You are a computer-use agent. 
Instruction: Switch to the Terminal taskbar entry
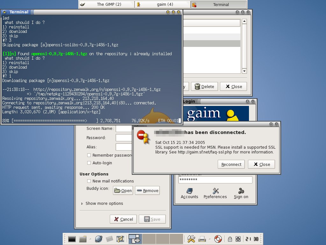pyautogui.click(x=219, y=4)
